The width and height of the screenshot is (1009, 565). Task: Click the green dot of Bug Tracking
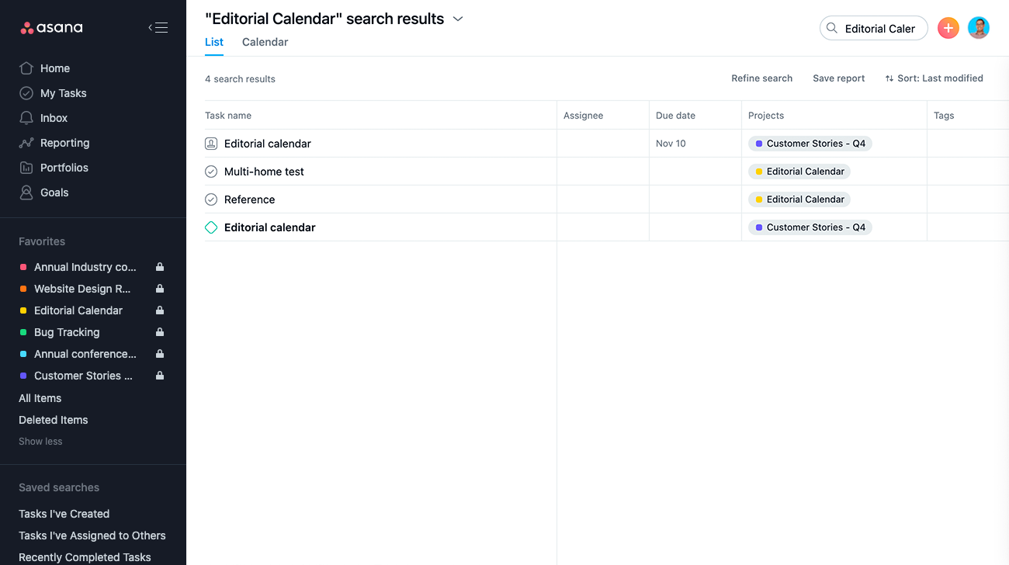pyautogui.click(x=23, y=332)
